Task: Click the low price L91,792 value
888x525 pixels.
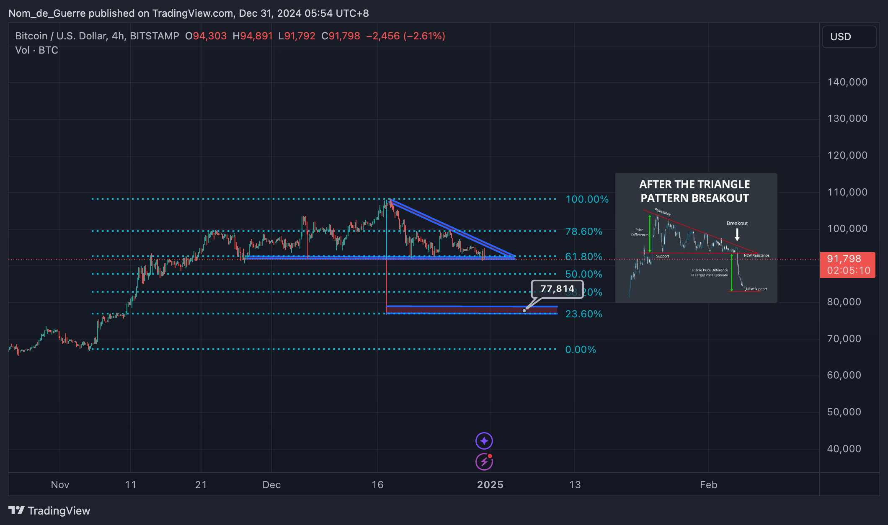Action: (x=297, y=36)
